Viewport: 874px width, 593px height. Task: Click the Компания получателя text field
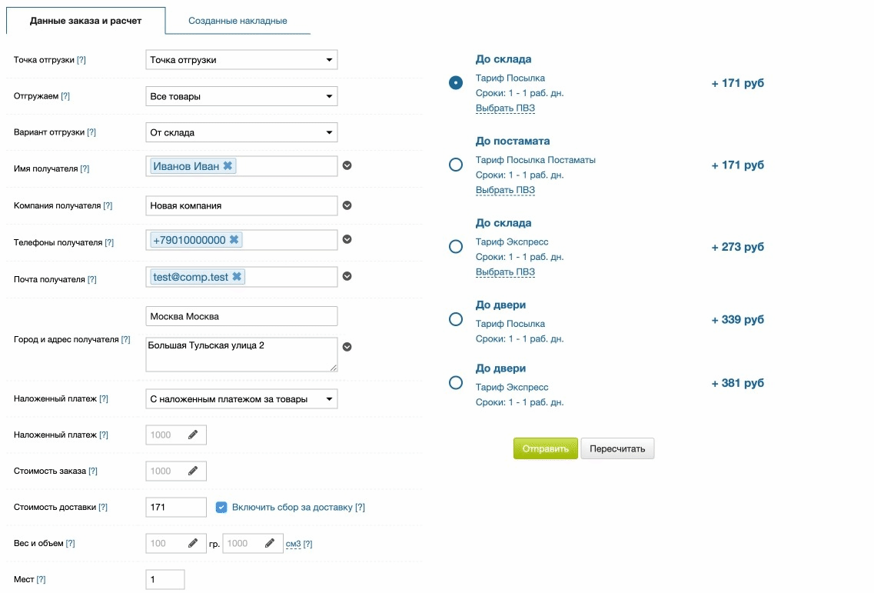[x=241, y=205]
